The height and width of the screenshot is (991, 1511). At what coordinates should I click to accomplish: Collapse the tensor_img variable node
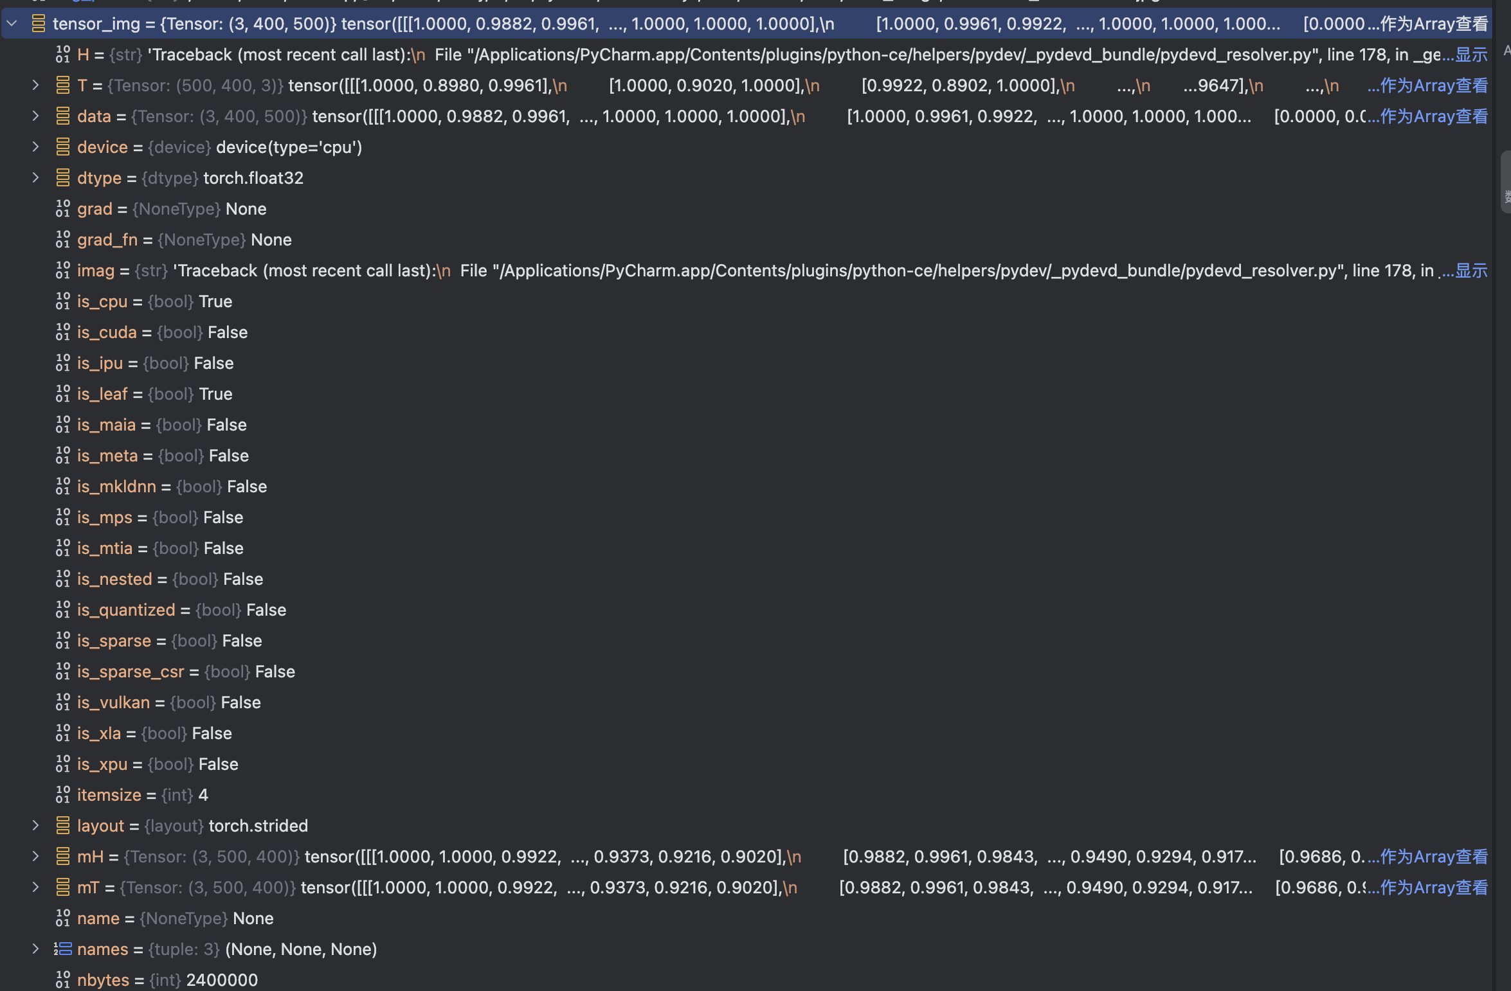(x=12, y=24)
